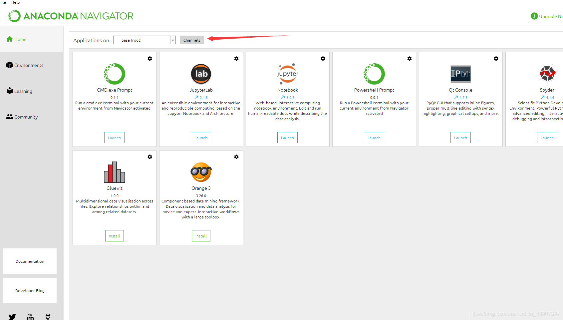Click the CMD.exe Prompt application title
This screenshot has width=563, height=320.
pyautogui.click(x=115, y=90)
